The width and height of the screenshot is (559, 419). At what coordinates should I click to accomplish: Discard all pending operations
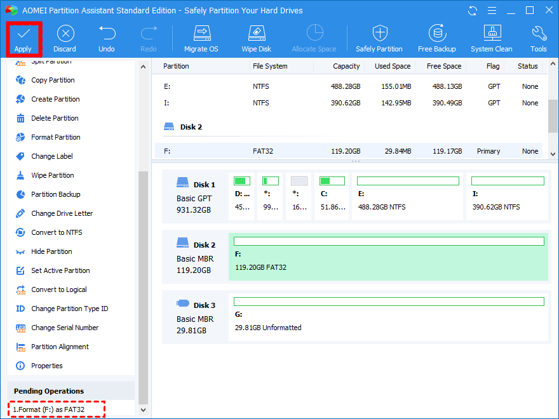(x=65, y=39)
